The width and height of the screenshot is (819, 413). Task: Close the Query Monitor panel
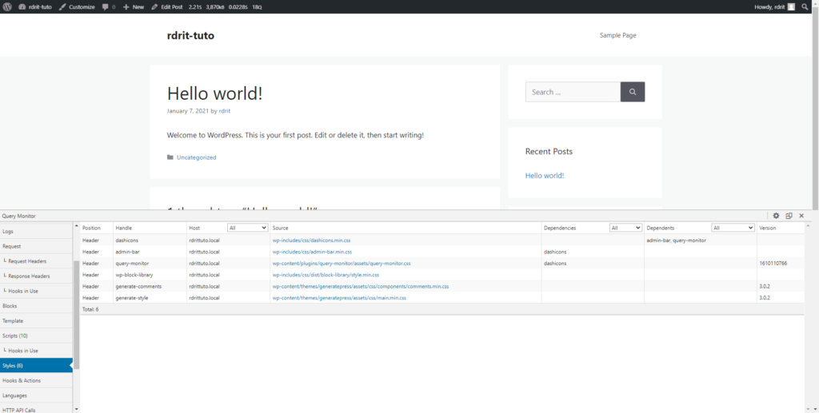801,216
